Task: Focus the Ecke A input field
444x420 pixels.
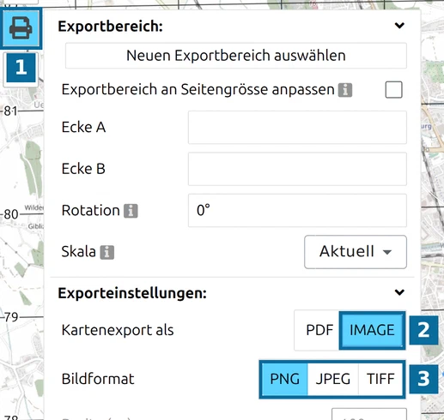Action: pos(297,128)
